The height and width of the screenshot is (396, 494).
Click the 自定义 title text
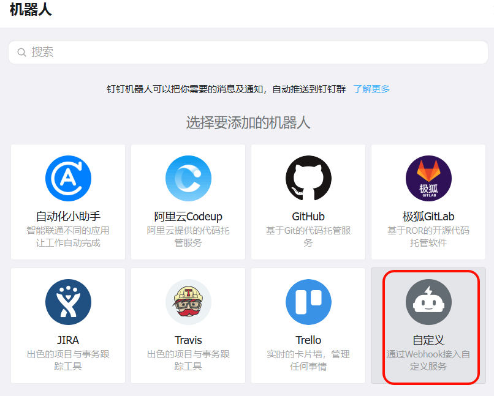[x=428, y=340]
